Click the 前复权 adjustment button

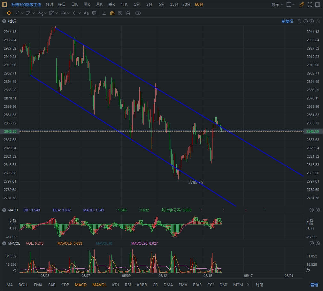[287, 21]
